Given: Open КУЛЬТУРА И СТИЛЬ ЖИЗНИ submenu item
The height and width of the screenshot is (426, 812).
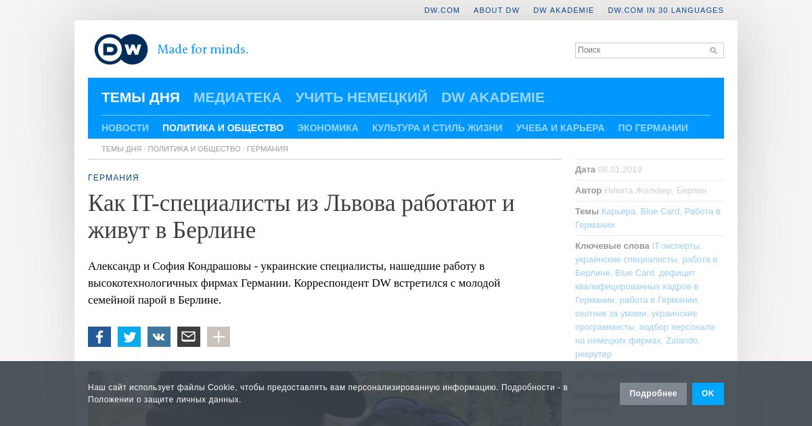Looking at the screenshot, I should point(437,128).
